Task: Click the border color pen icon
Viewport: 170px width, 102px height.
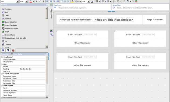Action: [92, 1]
